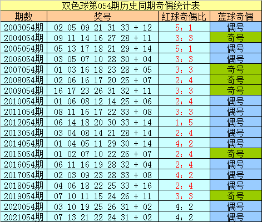Screen dimensions: 262x222
Task: Click the period cell 2006054期
Action: (23, 59)
